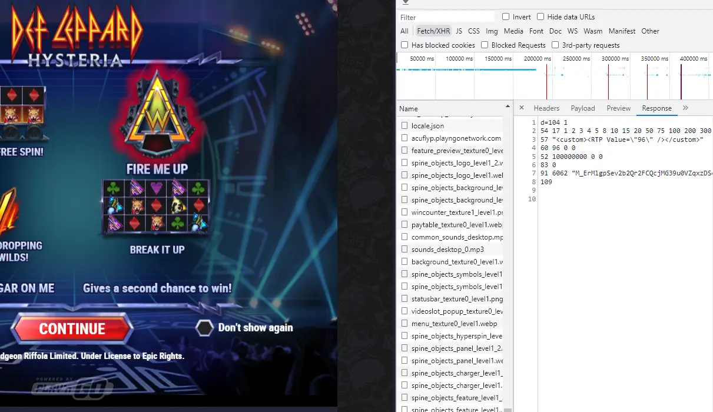Tick the Don't show again hexagon checkbox
Viewport: 713px width, 412px height.
(204, 328)
